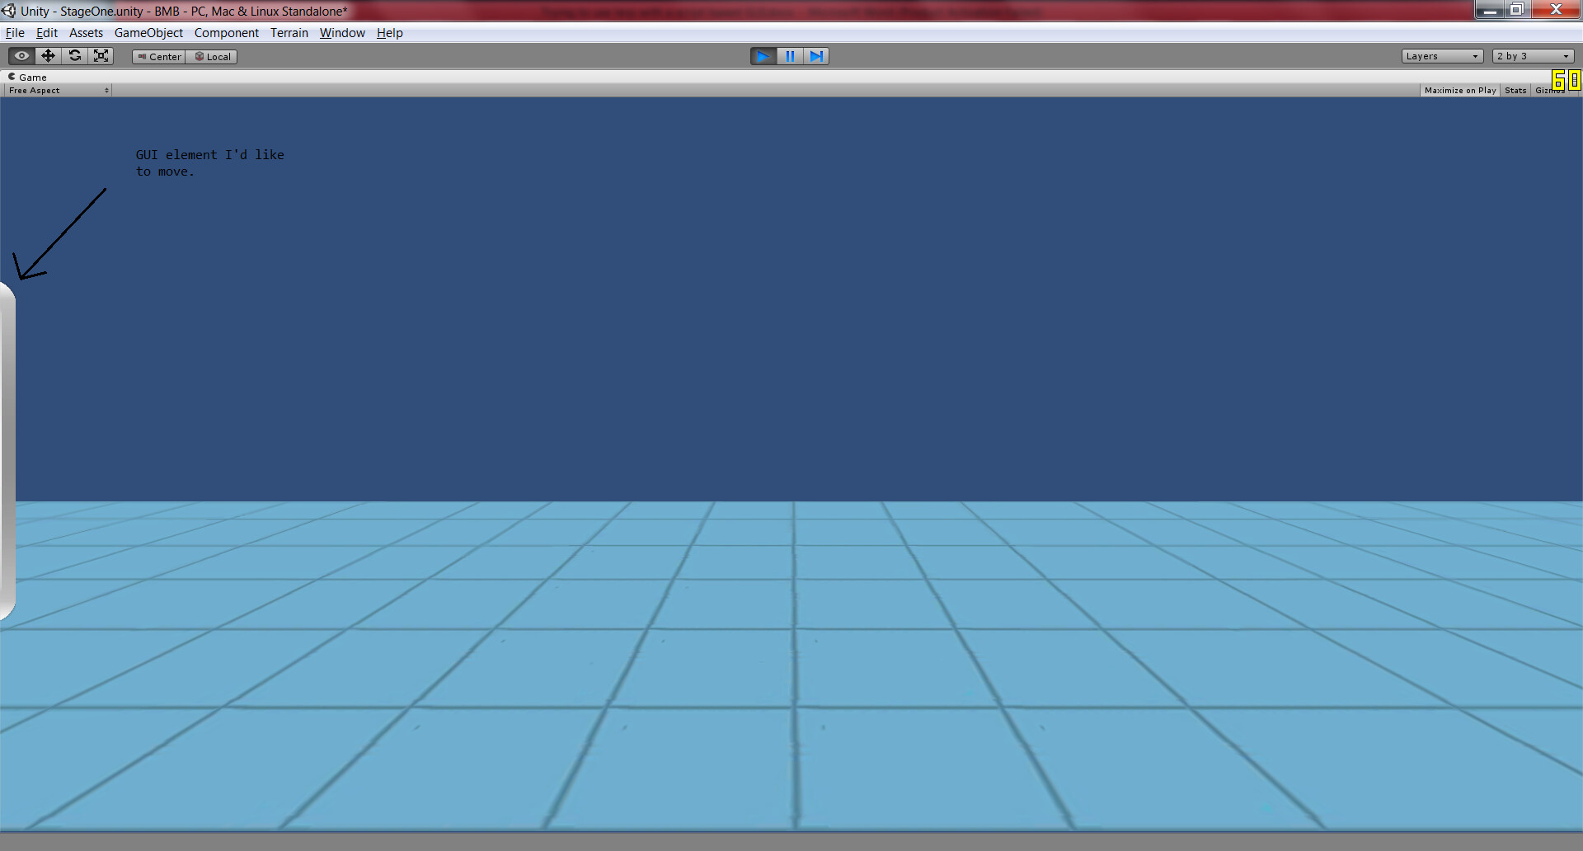Open the GameObject menu
The width and height of the screenshot is (1583, 851).
148,33
